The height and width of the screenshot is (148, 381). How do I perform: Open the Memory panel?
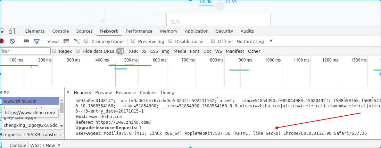(x=169, y=31)
